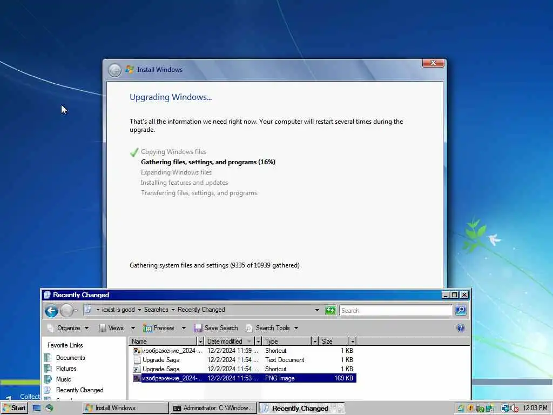The height and width of the screenshot is (415, 553).
Task: Click the Documents link
Action: coord(71,358)
